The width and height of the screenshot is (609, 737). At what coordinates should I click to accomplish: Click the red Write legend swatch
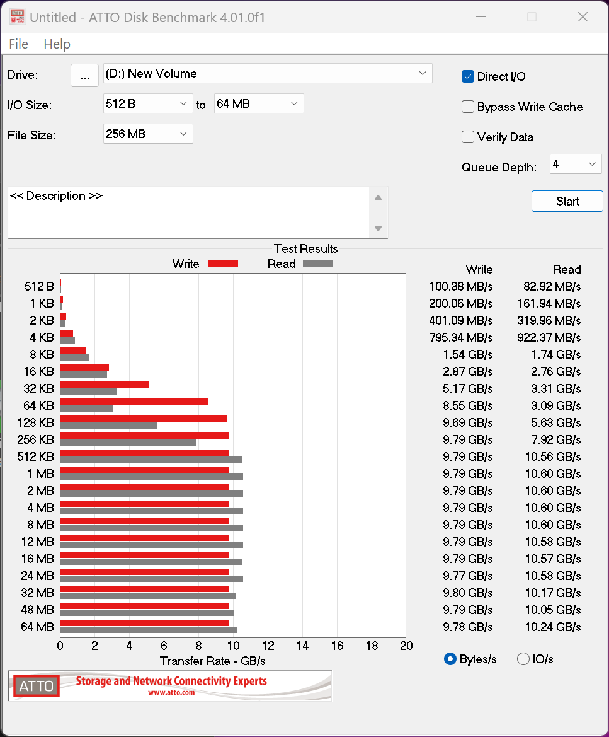pyautogui.click(x=223, y=264)
